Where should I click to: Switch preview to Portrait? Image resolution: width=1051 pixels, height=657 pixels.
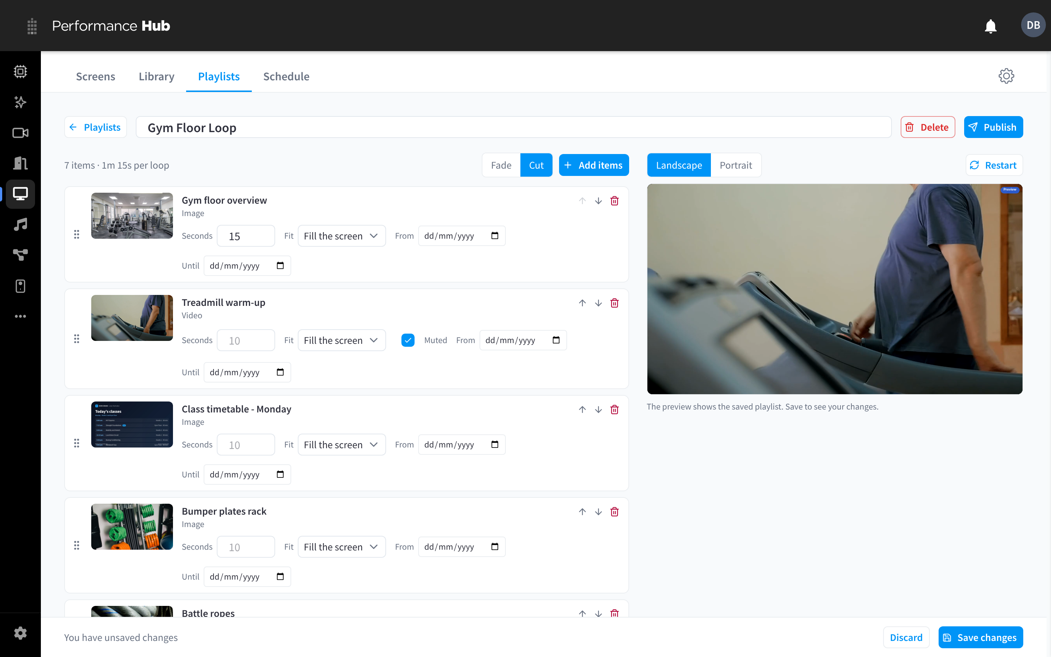(x=735, y=165)
